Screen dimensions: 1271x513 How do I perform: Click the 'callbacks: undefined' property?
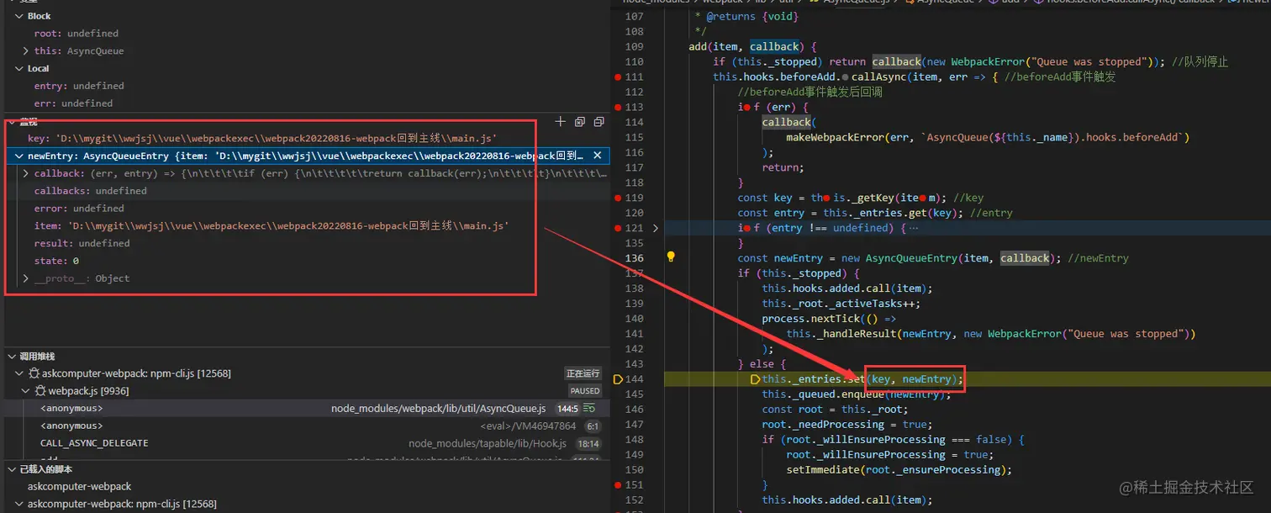point(91,191)
